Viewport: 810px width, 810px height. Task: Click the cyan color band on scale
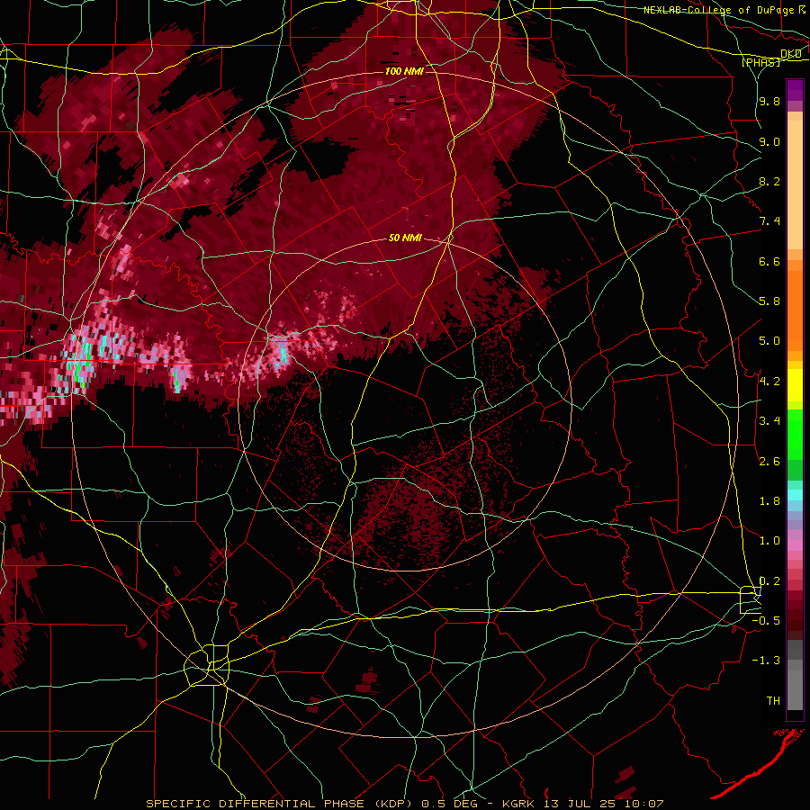coord(795,495)
